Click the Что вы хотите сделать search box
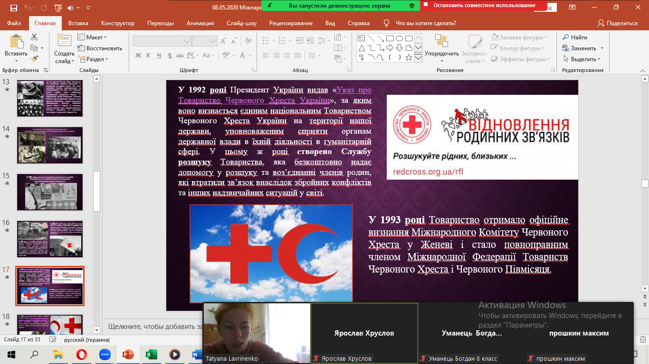Screen dimensions: 649x364 click(x=426, y=23)
